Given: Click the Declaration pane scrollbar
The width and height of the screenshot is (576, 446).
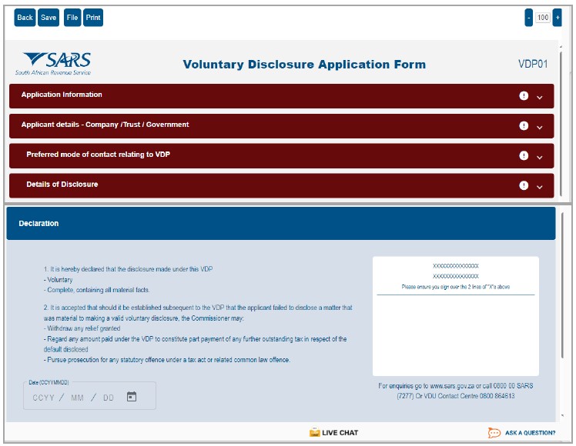Looking at the screenshot, I should pos(562,285).
